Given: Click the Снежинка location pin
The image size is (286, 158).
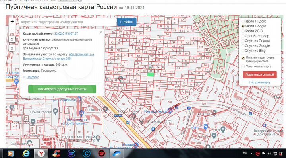Looking at the screenshot, I should click(x=29, y=143).
